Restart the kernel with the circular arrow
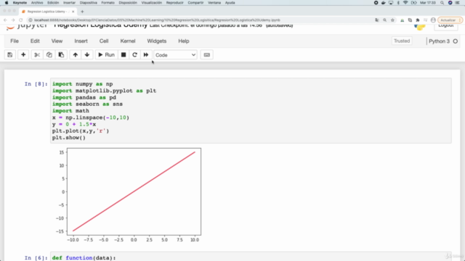The image size is (465, 261). click(x=134, y=55)
